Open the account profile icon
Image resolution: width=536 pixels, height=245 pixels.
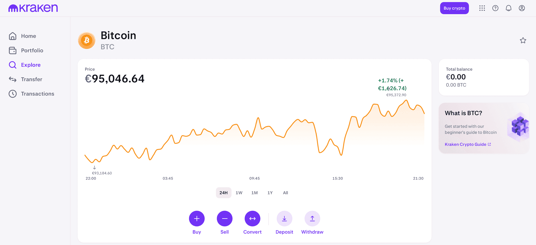522,8
